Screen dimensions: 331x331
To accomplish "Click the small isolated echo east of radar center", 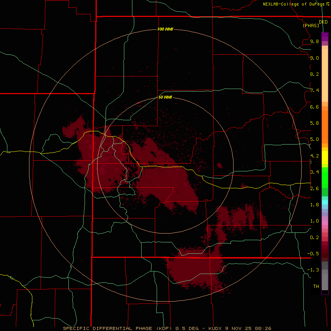I will click(220, 165).
